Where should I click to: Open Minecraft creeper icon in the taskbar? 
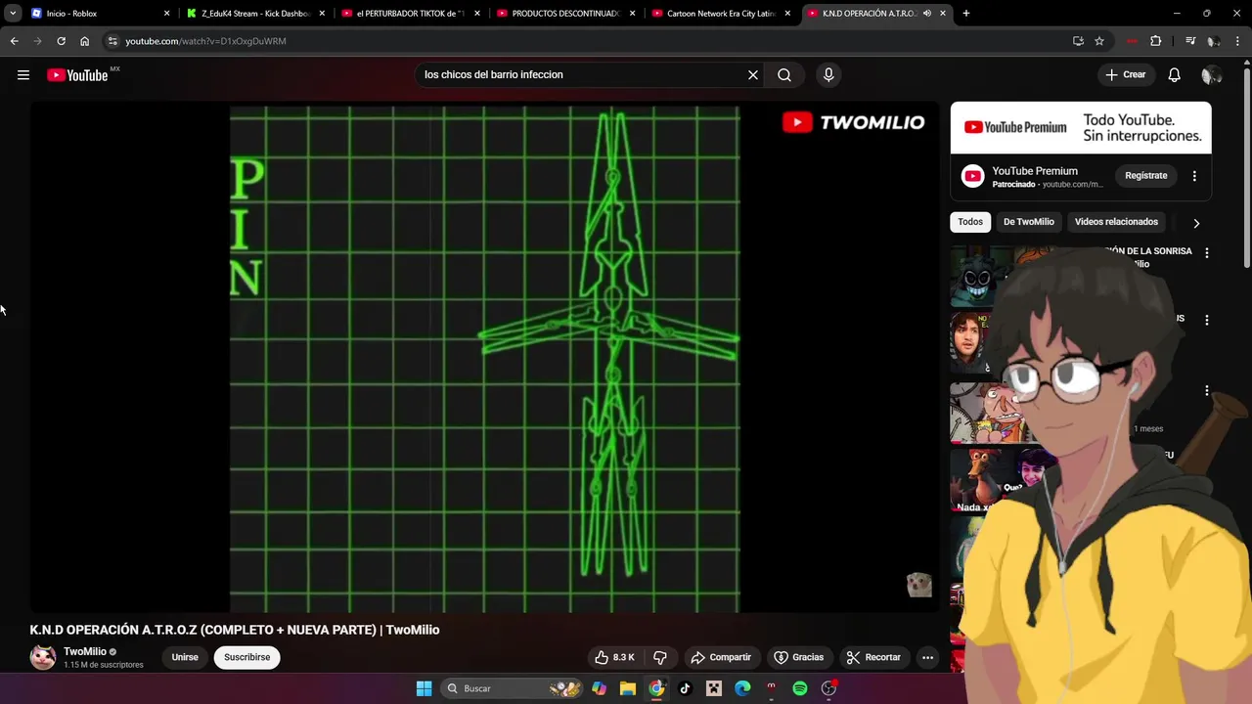pos(714,688)
